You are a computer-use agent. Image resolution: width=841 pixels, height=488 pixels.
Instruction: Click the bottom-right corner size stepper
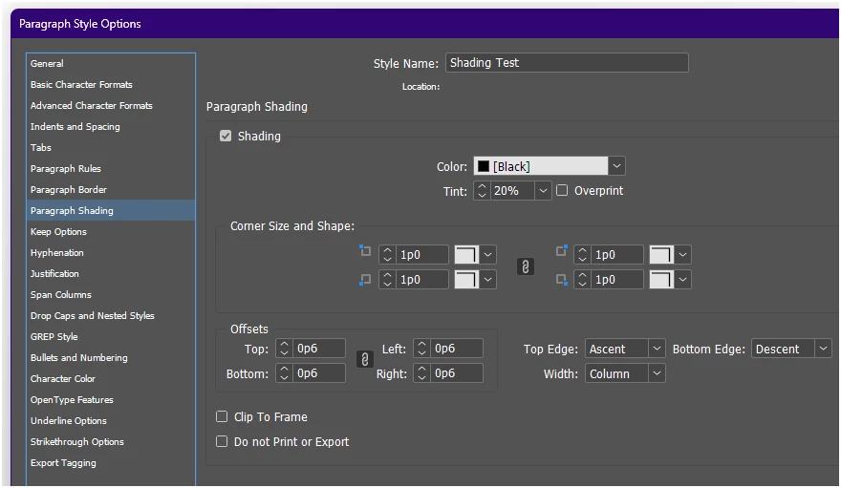582,280
